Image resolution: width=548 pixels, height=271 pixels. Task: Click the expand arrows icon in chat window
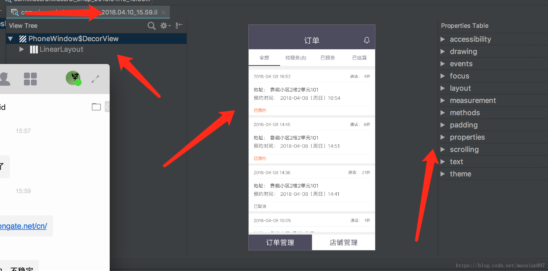coord(95,79)
